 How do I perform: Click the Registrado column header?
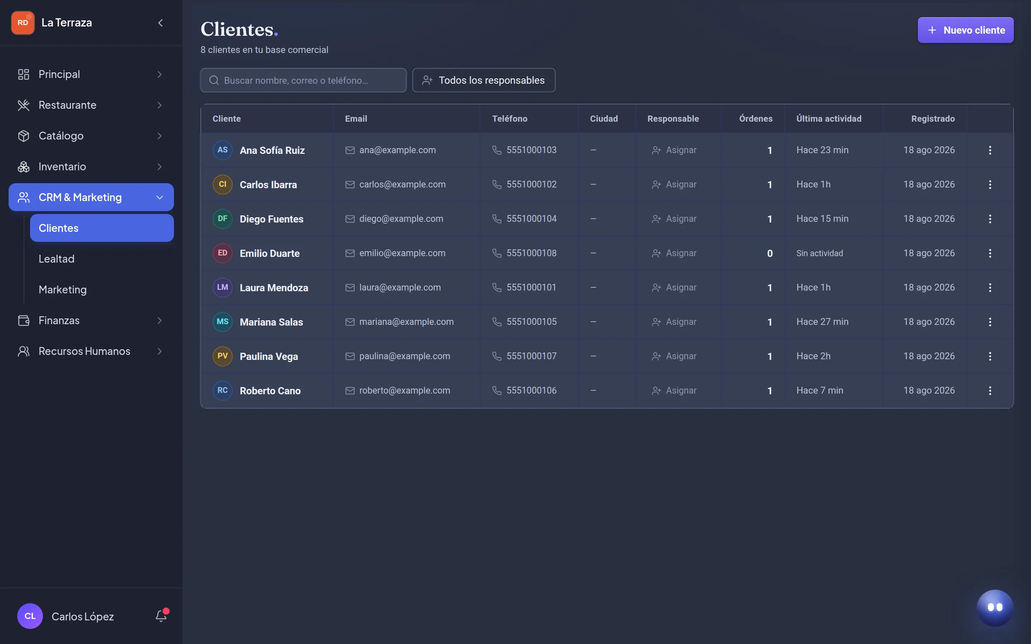coord(933,119)
